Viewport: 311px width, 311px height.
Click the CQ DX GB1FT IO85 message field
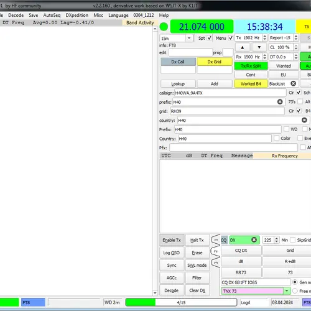(x=256, y=282)
